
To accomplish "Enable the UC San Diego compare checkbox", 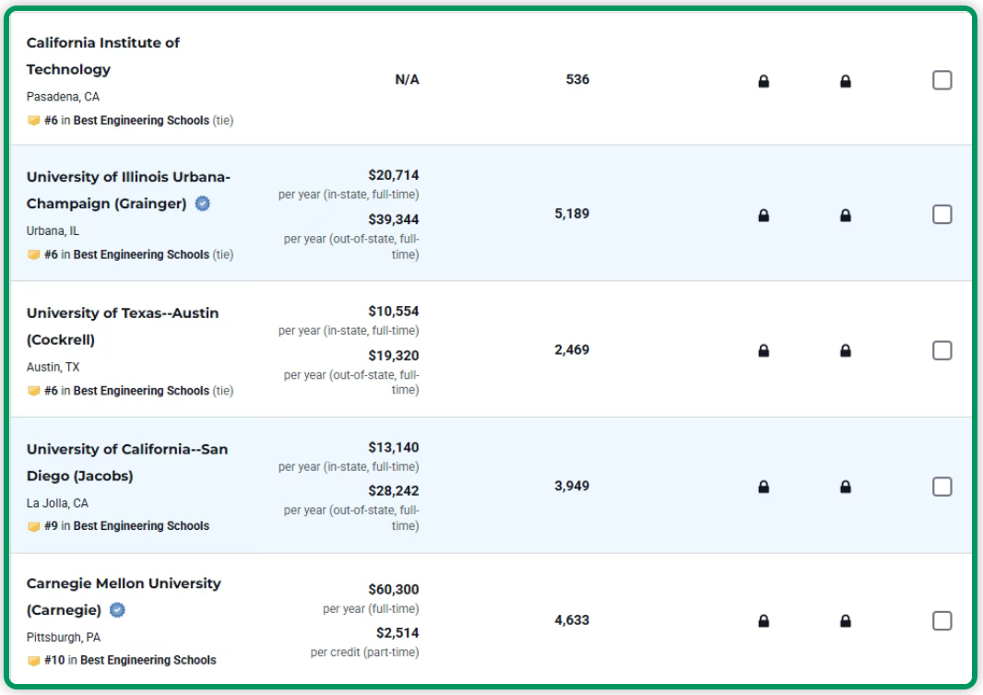I will (x=942, y=487).
